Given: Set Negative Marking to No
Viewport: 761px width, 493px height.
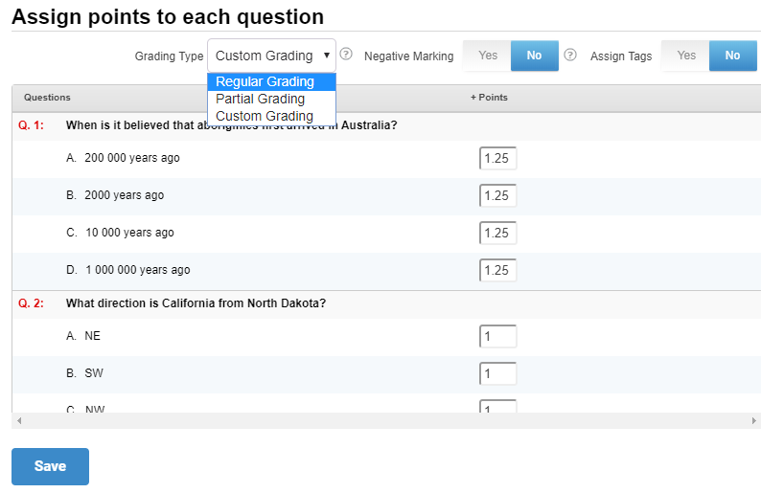Looking at the screenshot, I should 534,56.
